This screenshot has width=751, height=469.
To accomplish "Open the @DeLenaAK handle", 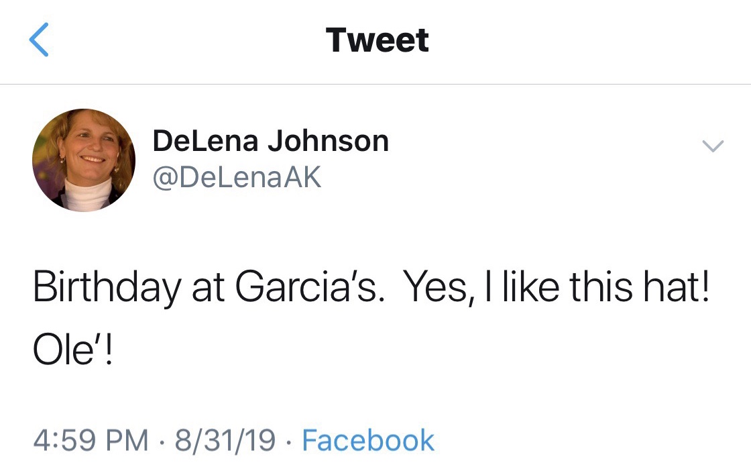I will (237, 178).
